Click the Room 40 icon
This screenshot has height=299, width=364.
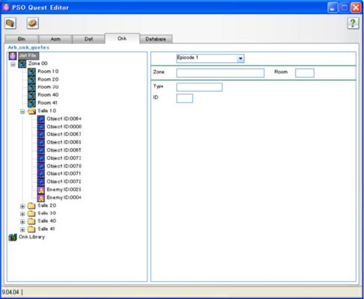pyautogui.click(x=31, y=95)
